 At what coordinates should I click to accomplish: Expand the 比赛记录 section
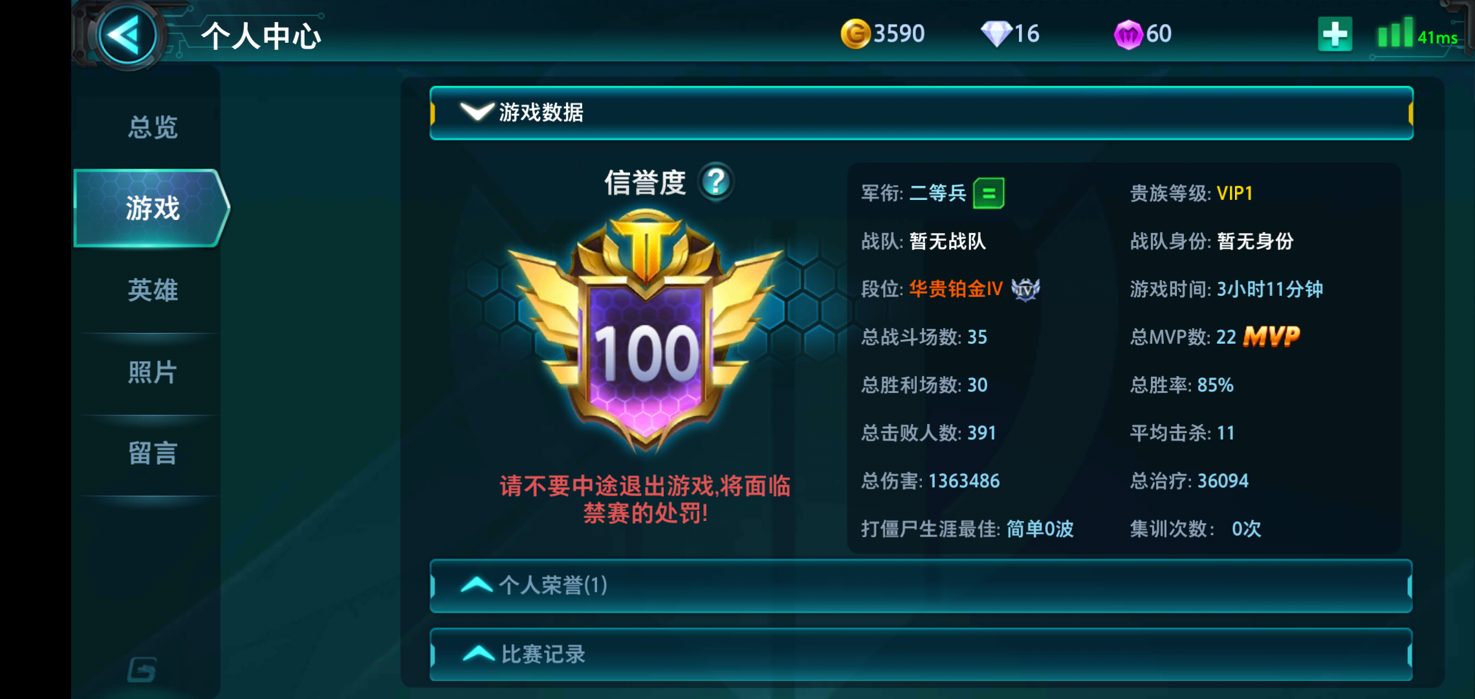coord(921,654)
